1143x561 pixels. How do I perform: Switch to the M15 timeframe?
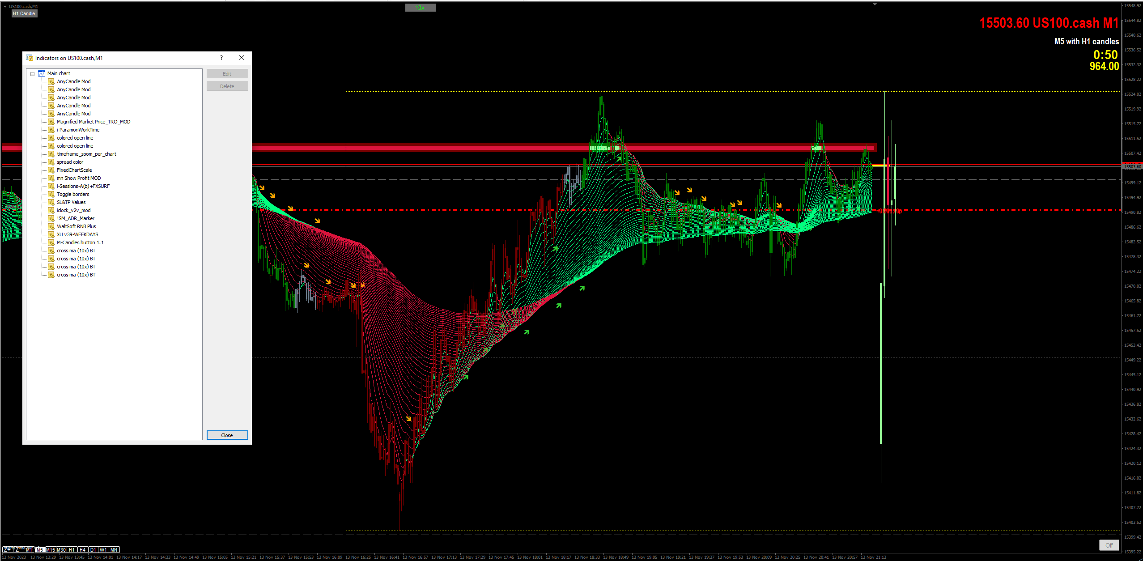(x=50, y=550)
